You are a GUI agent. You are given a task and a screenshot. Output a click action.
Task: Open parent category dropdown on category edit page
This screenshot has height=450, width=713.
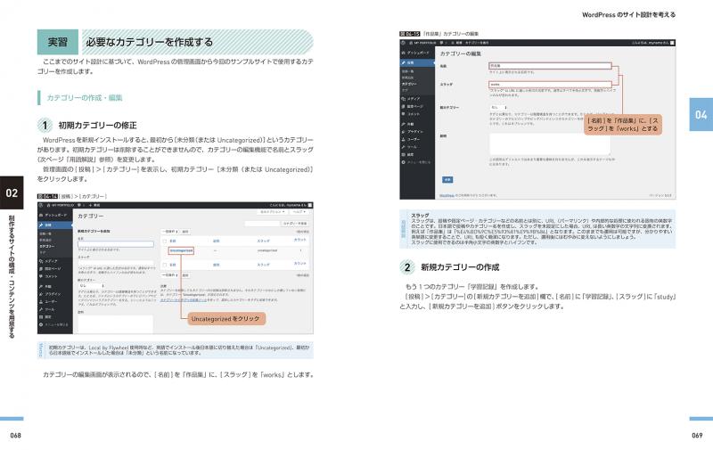click(x=499, y=108)
